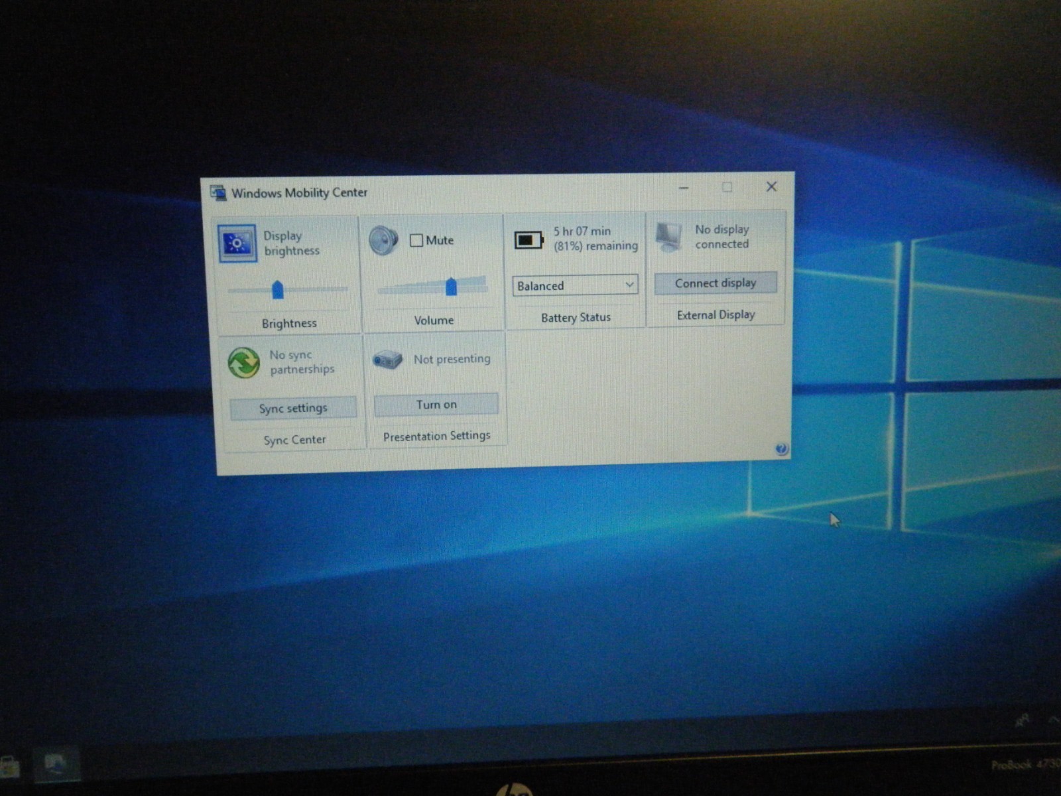This screenshot has width=1061, height=796.
Task: Click the 'No sync partnerships' text
Action: tap(302, 362)
